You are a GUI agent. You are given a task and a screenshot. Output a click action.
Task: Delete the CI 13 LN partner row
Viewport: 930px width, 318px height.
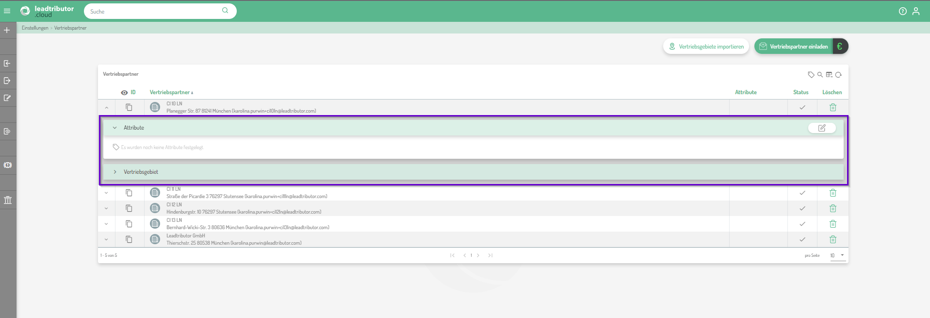click(832, 224)
